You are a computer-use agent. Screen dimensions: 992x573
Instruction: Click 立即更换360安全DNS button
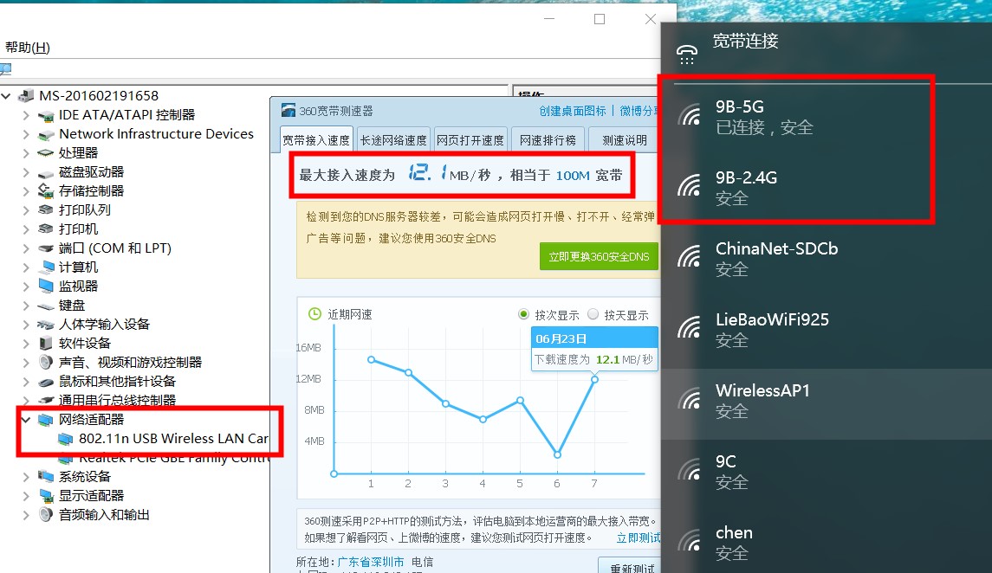pos(599,256)
